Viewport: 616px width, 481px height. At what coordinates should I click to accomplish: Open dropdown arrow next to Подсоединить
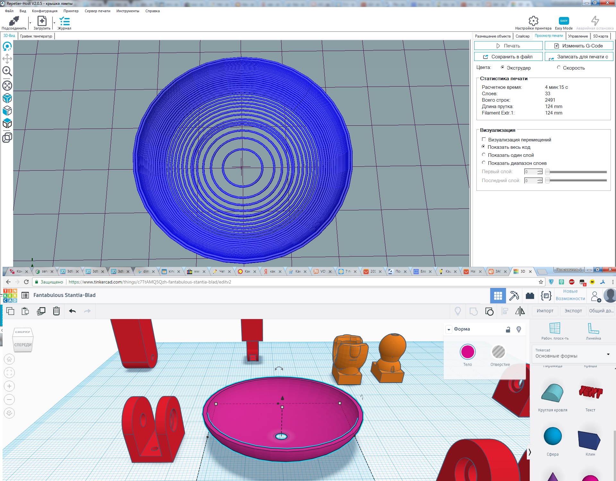[30, 23]
